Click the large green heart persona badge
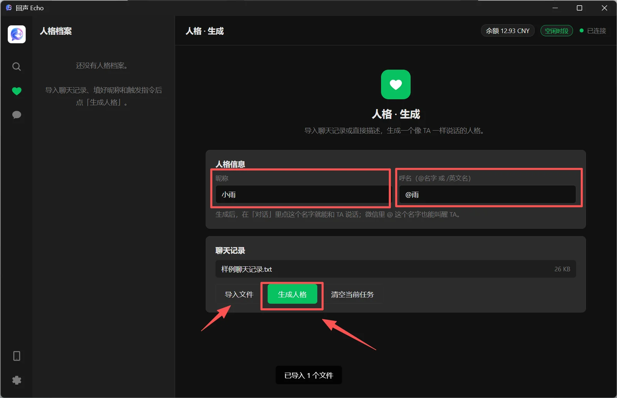The height and width of the screenshot is (398, 617). (x=396, y=84)
